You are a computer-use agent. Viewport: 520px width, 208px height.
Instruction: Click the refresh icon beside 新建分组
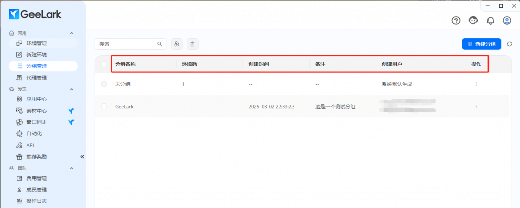(510, 44)
